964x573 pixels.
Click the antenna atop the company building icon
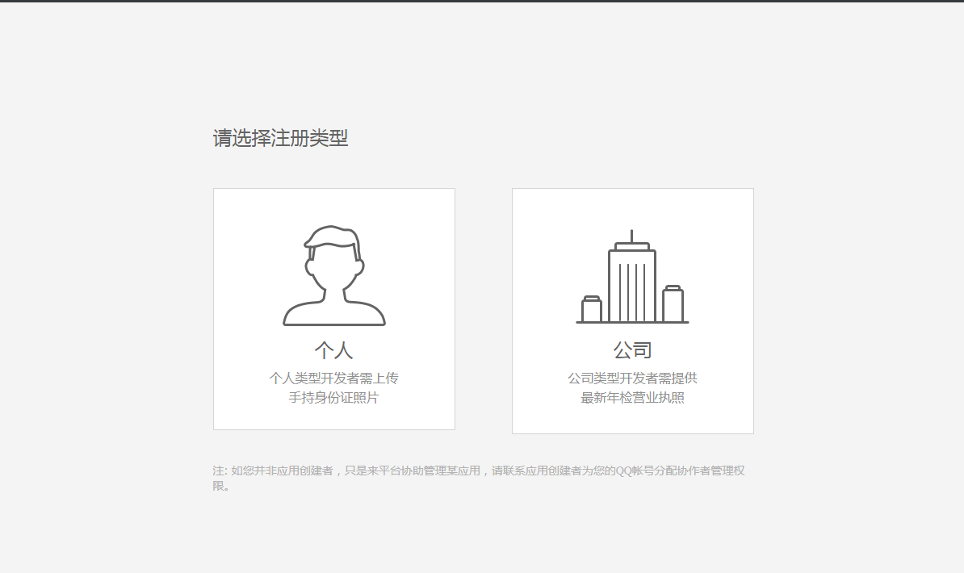[x=632, y=234]
